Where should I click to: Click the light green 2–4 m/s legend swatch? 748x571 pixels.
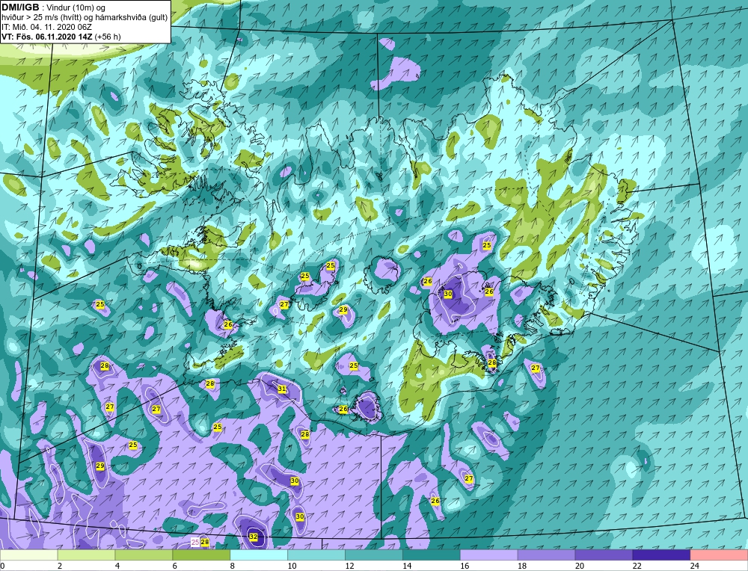86,555
